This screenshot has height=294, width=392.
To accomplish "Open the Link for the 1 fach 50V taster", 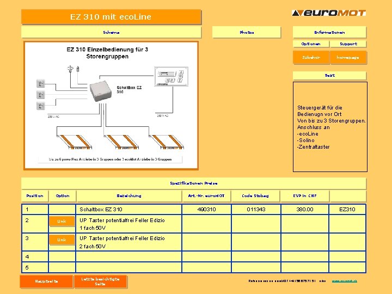I will click(62, 221).
